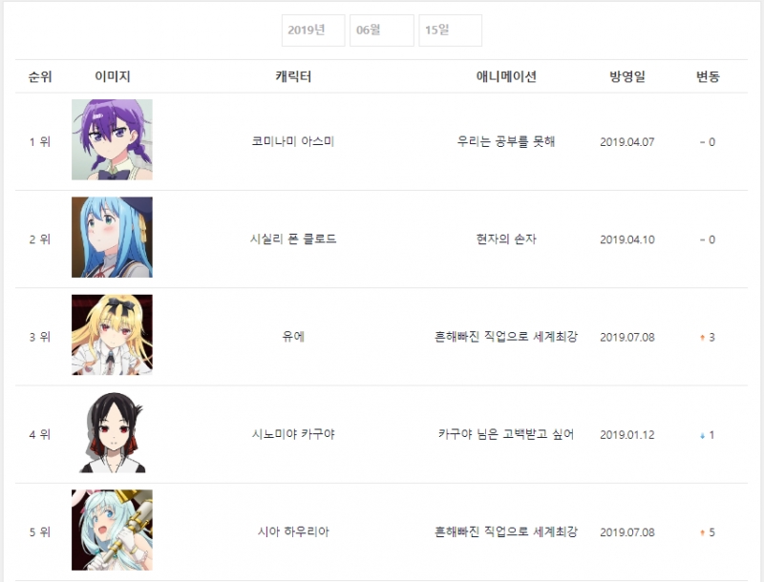Click the 순위 column header
The width and height of the screenshot is (764, 582).
40,76
